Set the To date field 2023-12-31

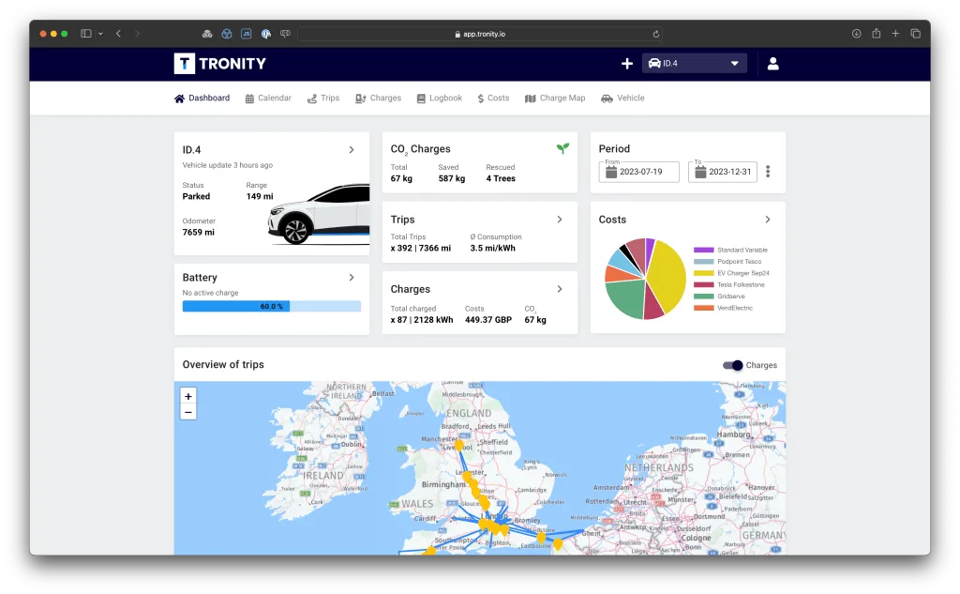coord(723,172)
